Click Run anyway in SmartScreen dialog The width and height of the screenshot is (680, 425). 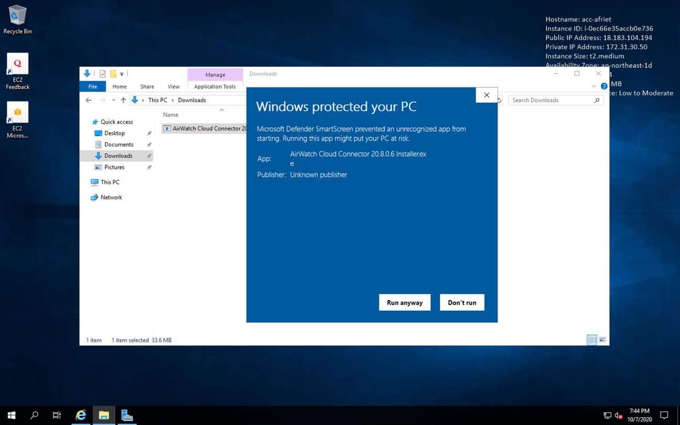pos(404,302)
